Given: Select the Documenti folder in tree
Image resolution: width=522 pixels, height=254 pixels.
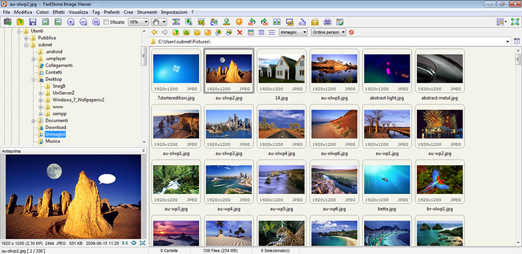Looking at the screenshot, I should click(57, 120).
